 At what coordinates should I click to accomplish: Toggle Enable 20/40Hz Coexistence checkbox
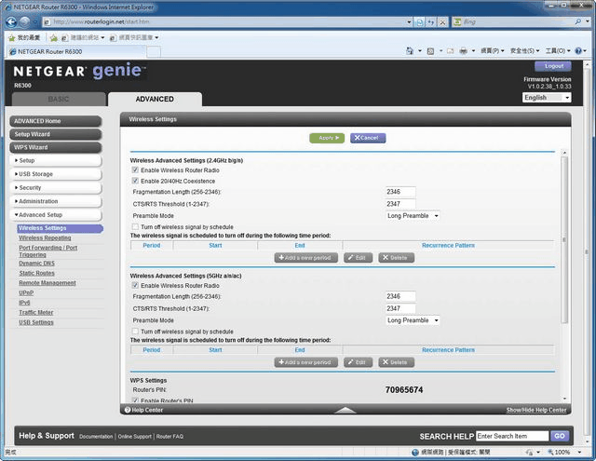click(135, 181)
